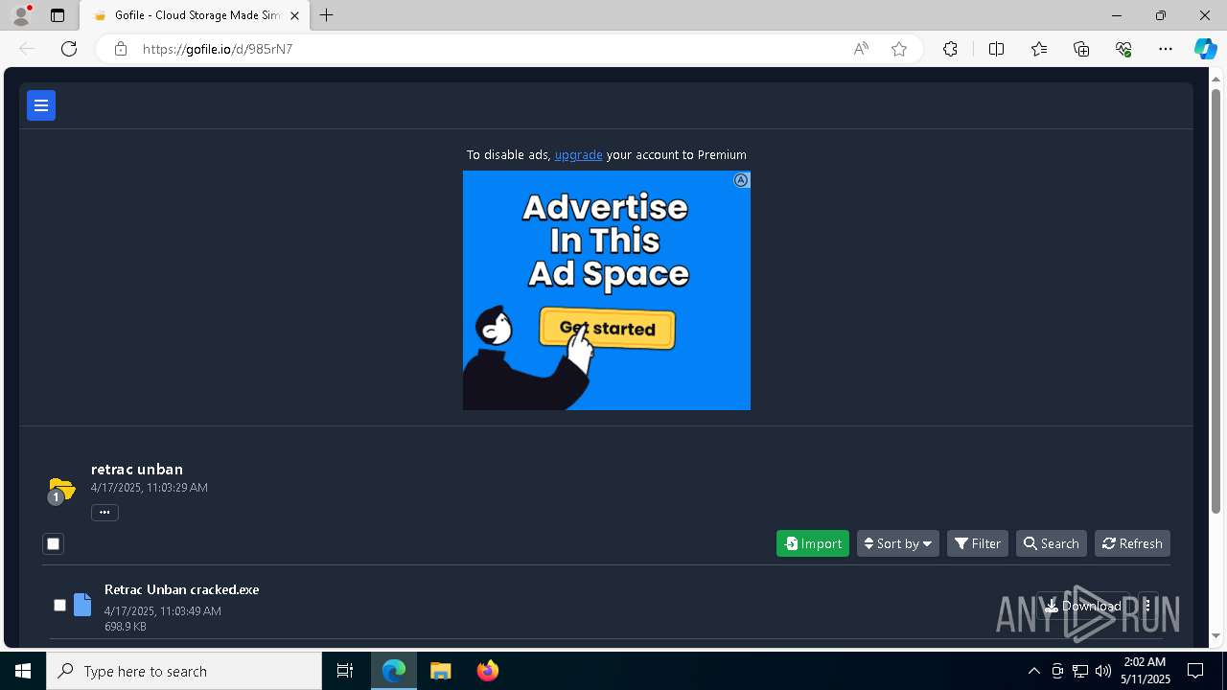
Task: Open File Explorer from taskbar
Action: [441, 671]
